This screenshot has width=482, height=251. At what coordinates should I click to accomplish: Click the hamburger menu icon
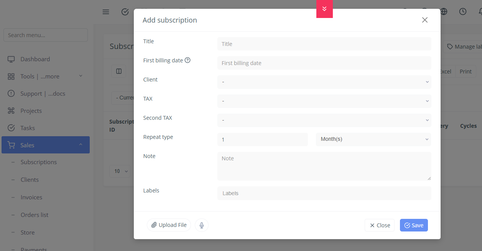point(106,12)
